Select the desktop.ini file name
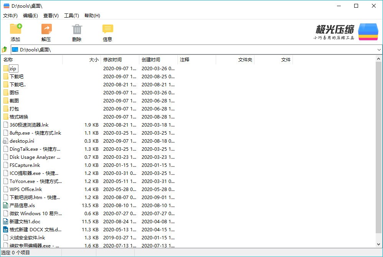Viewport: 383px width, 257px height. click(22, 141)
